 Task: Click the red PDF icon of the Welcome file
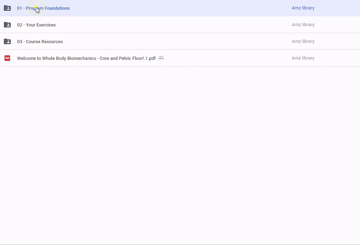tap(7, 58)
